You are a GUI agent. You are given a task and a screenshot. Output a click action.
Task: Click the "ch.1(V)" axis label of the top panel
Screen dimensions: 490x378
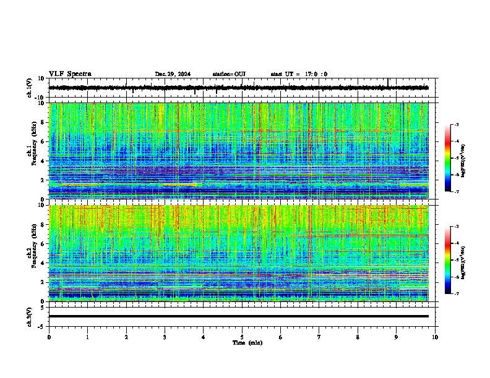pyautogui.click(x=30, y=88)
